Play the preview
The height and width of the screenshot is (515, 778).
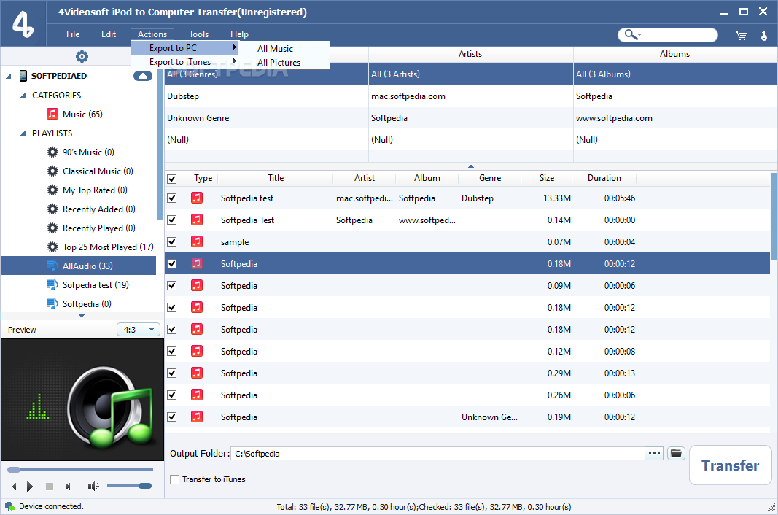point(30,487)
